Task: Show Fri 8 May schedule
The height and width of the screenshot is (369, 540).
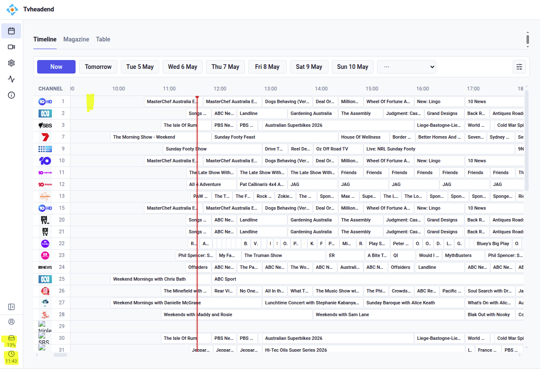Action: pos(267,67)
